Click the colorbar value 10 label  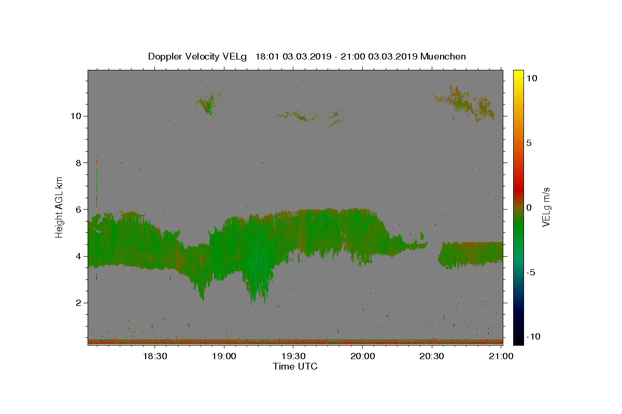point(532,78)
